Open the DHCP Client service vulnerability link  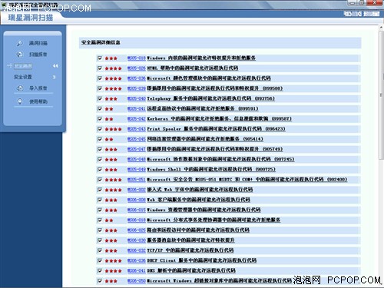coord(202,260)
